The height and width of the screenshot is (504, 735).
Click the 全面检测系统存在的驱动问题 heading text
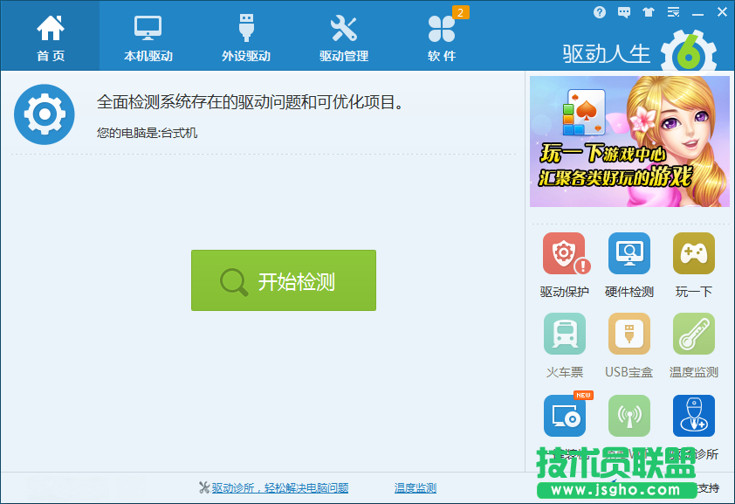pyautogui.click(x=250, y=101)
